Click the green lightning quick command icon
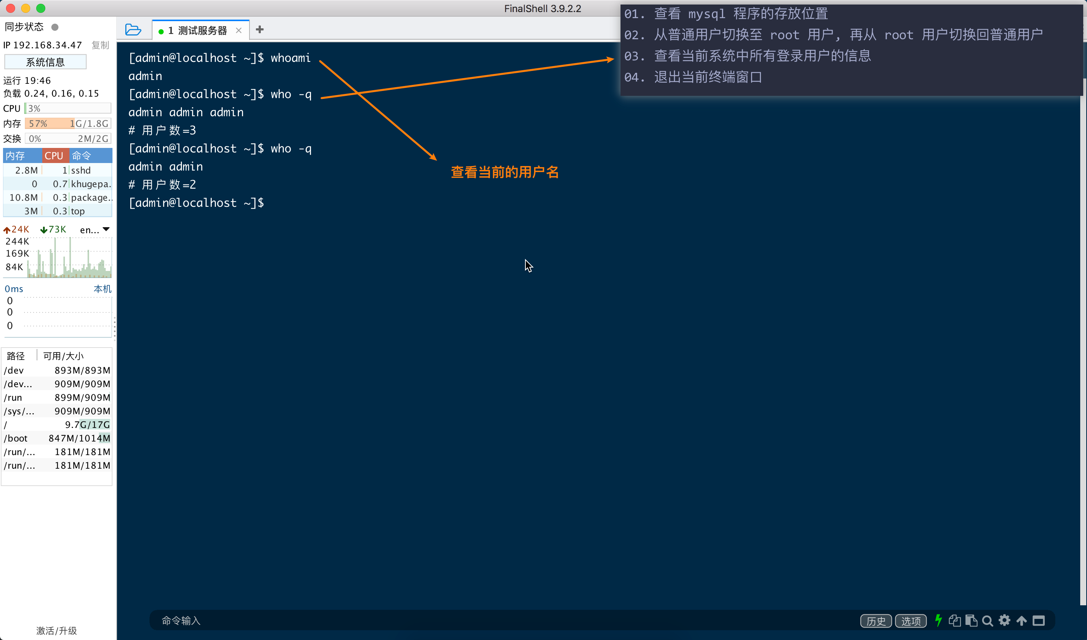This screenshot has height=640, width=1087. (x=938, y=621)
